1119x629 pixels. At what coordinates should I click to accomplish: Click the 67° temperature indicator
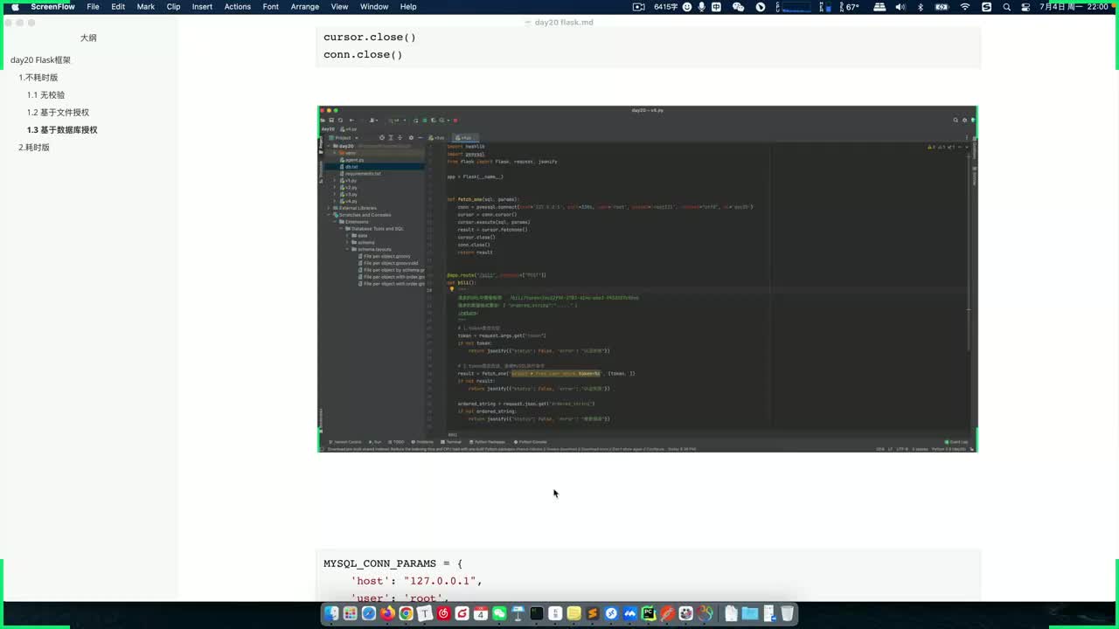(x=852, y=6)
